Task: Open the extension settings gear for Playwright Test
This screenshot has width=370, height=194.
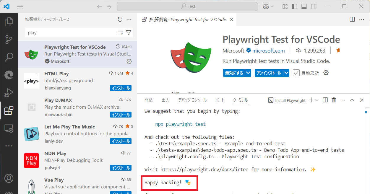Action: [129, 61]
